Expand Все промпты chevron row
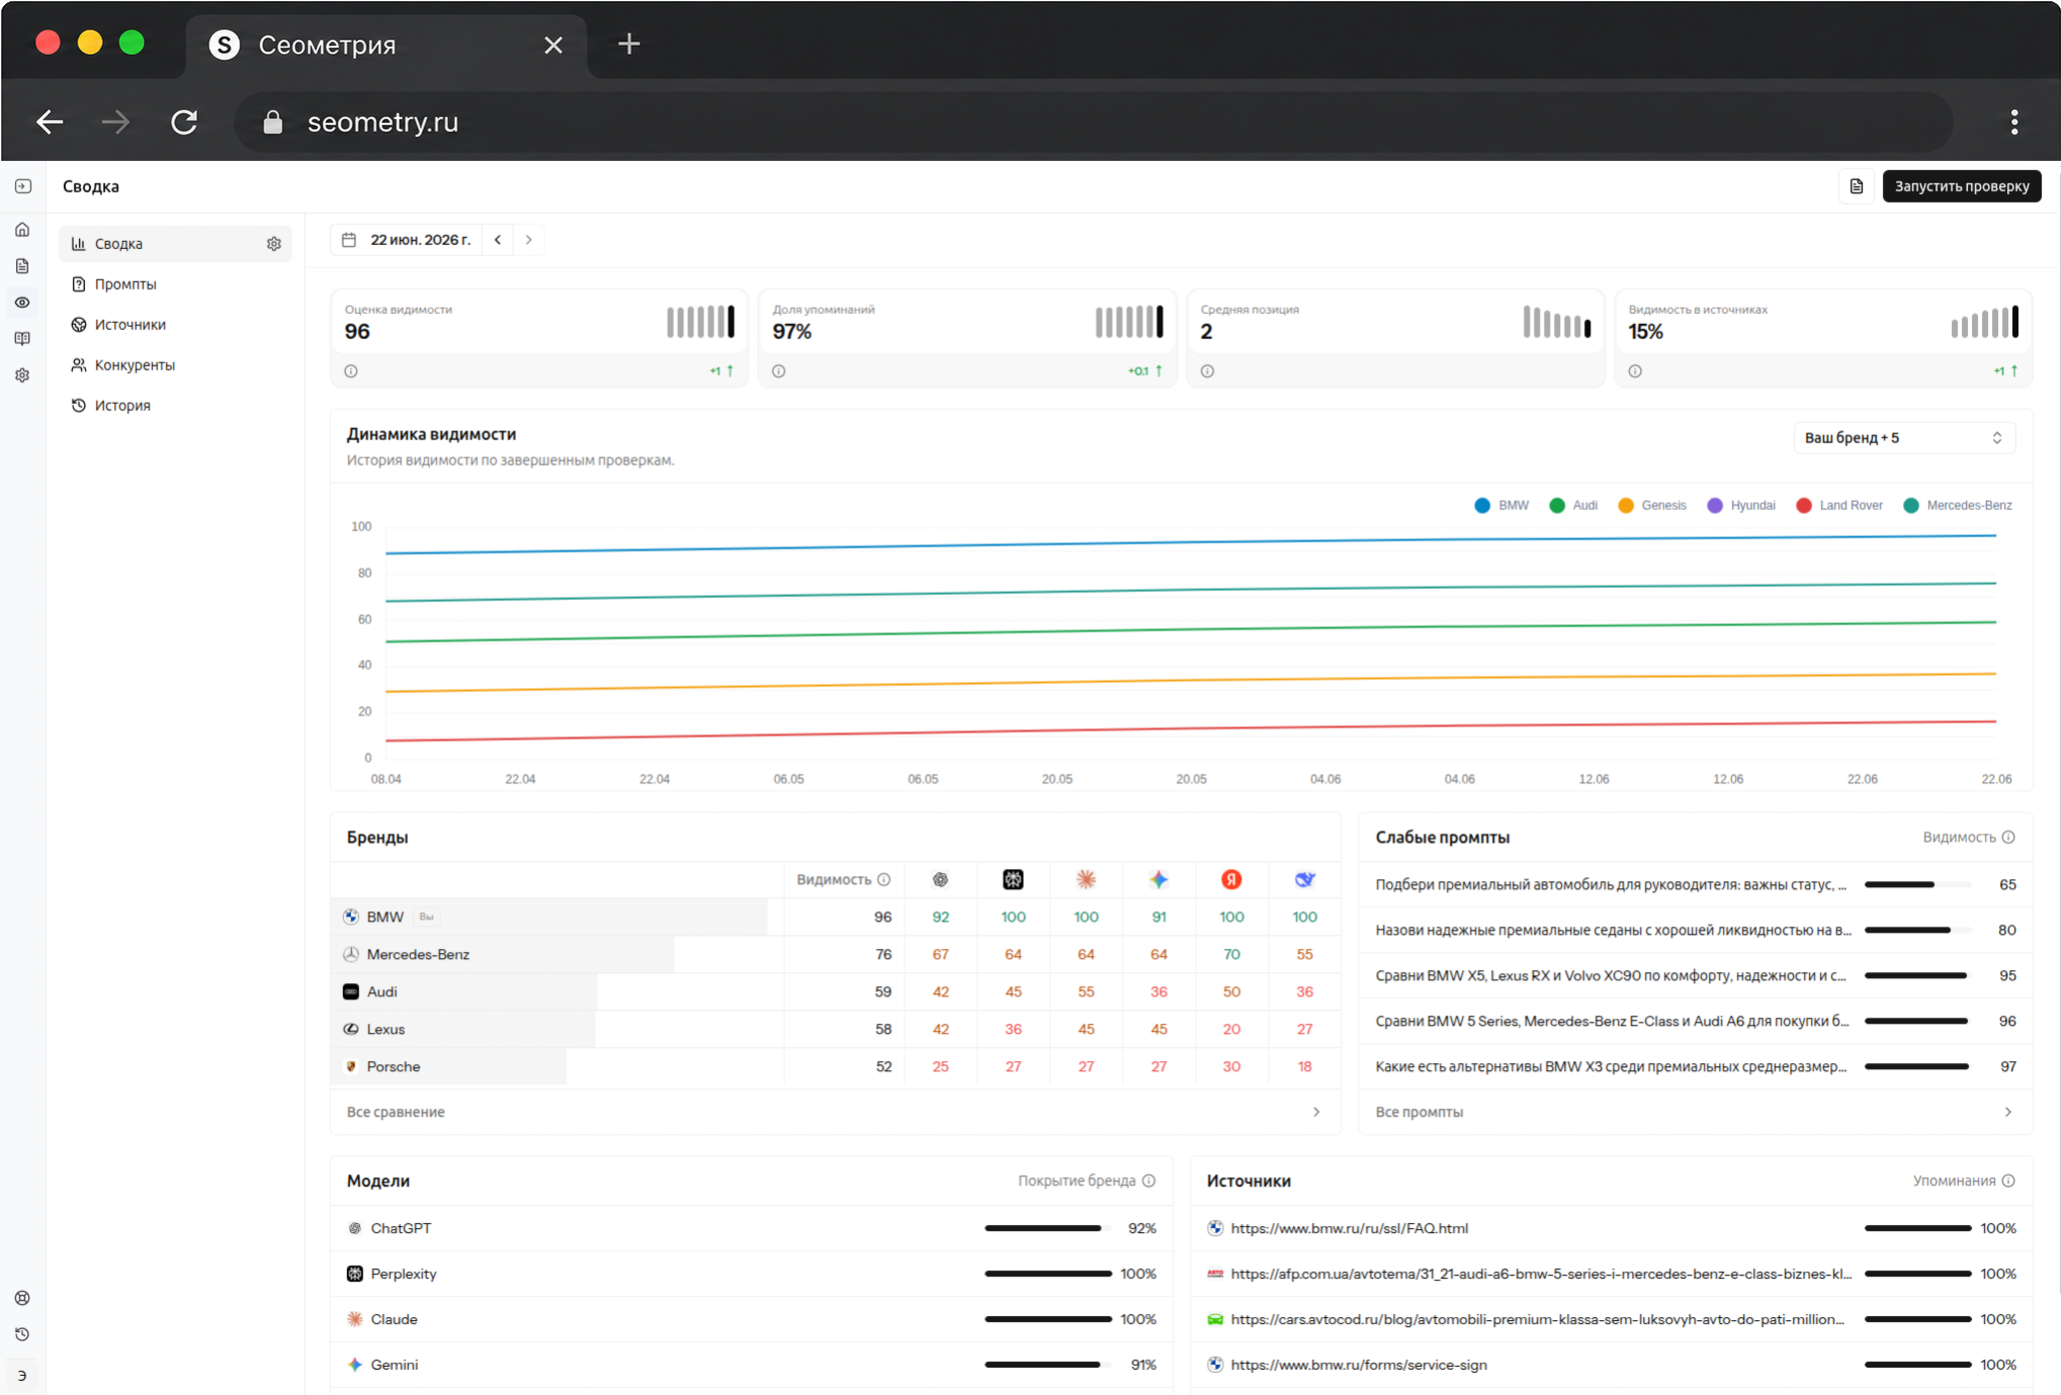Screen dimensions: 2061x1395 pyautogui.click(x=1695, y=1112)
